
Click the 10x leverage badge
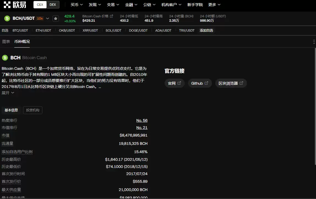(40, 18)
